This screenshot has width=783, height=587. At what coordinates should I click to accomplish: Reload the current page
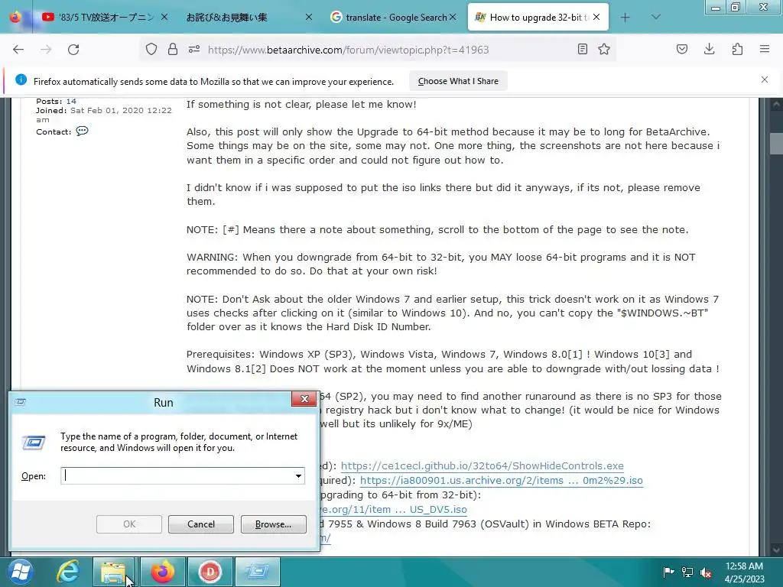pos(73,50)
